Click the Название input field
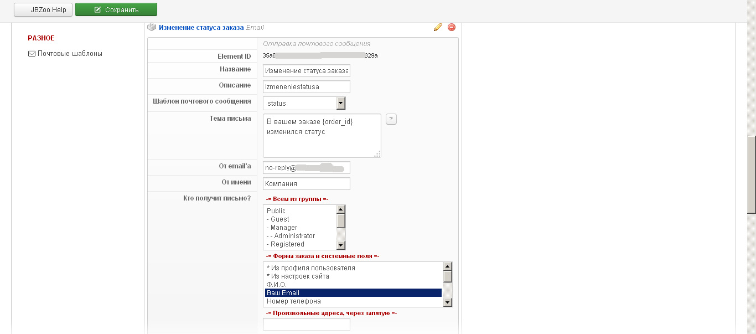 tap(306, 71)
